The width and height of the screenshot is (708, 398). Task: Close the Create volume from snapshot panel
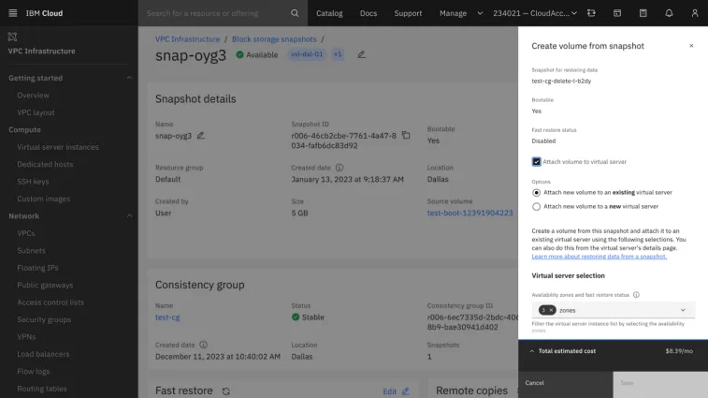[691, 45]
